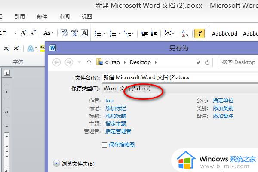Open the Change Case Aa button
258x172 pixels.
[48, 33]
